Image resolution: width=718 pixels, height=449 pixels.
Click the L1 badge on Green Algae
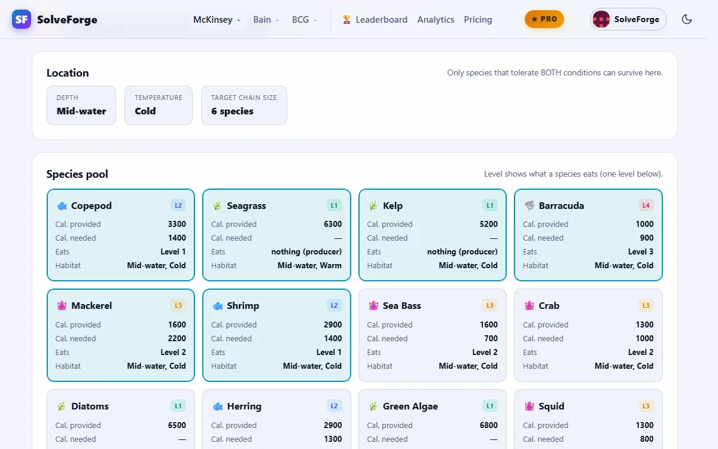click(490, 406)
